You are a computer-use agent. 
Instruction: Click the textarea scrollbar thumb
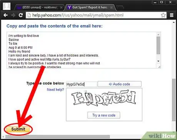coord(158,45)
